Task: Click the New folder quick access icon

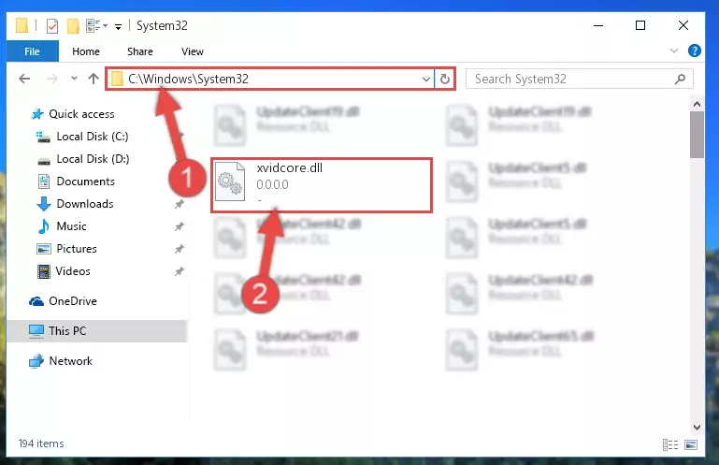Action: (73, 25)
